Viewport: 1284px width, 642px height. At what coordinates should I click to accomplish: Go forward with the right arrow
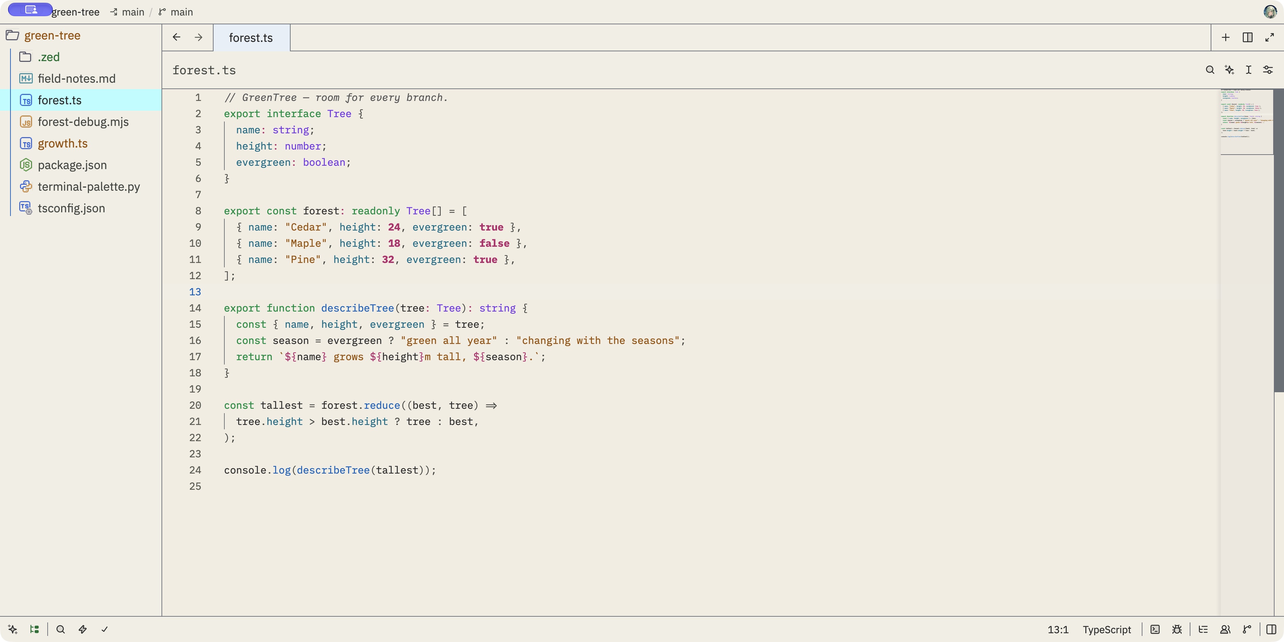(x=198, y=37)
